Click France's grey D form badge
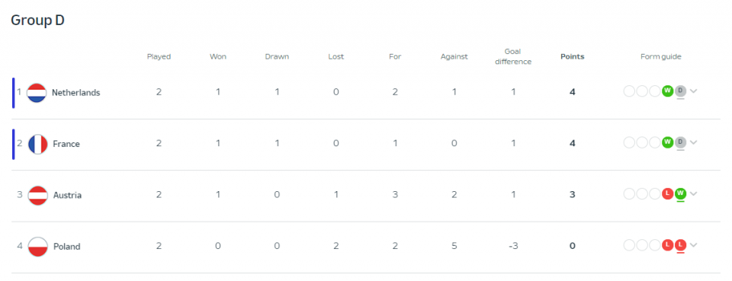The width and height of the screenshot is (732, 281). pyautogui.click(x=680, y=142)
